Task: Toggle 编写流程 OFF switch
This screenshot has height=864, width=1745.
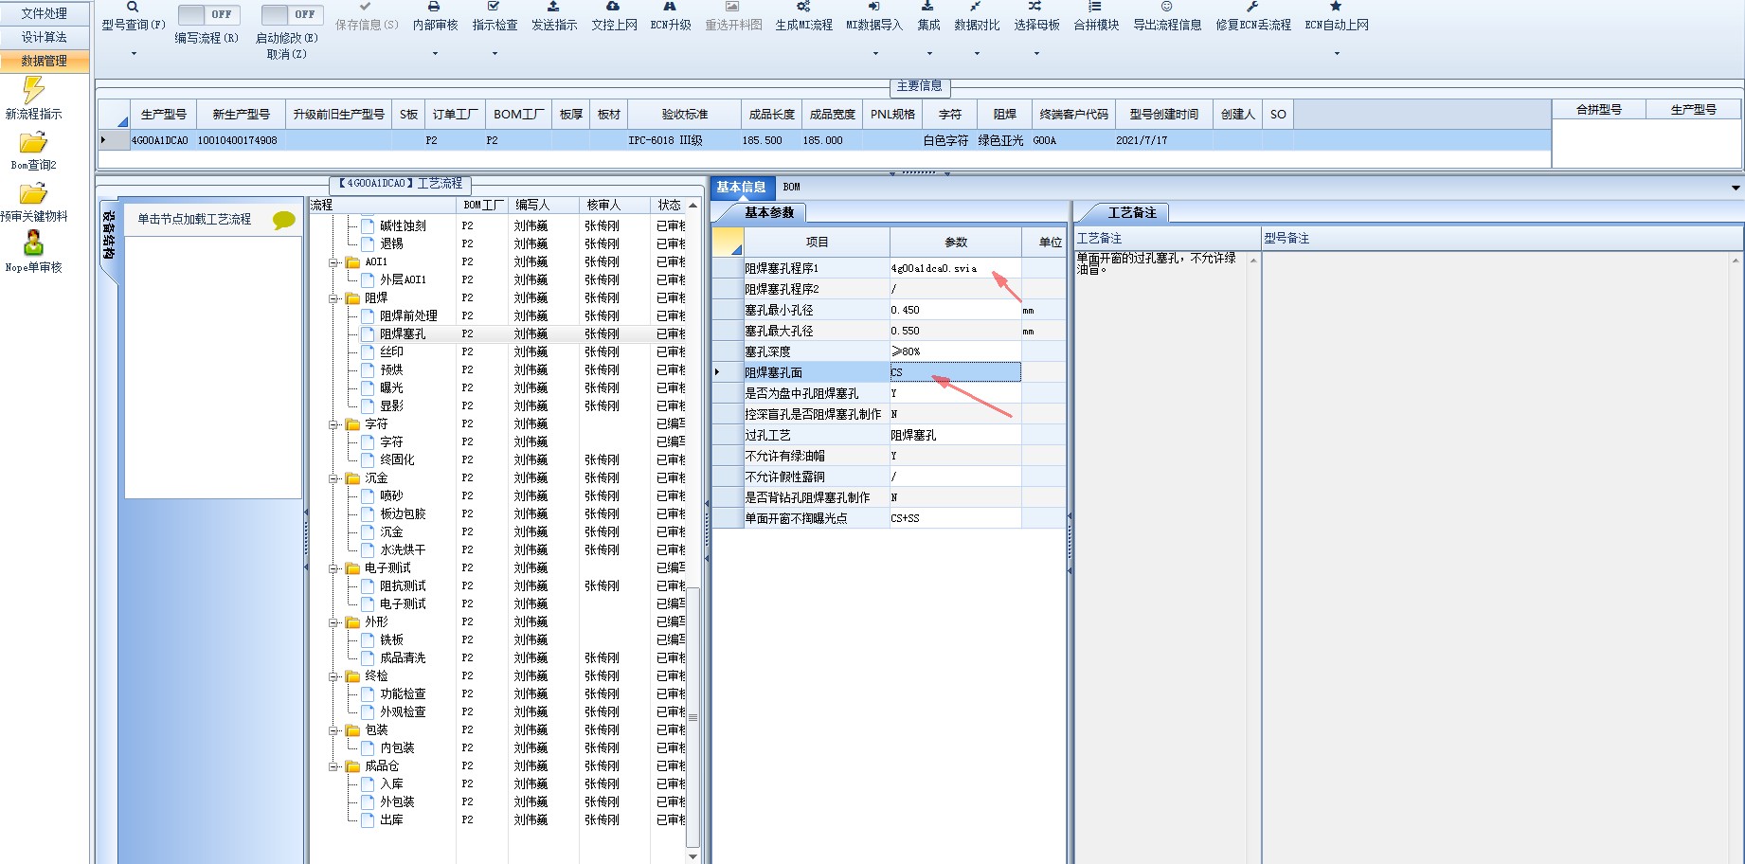Action: pyautogui.click(x=209, y=14)
